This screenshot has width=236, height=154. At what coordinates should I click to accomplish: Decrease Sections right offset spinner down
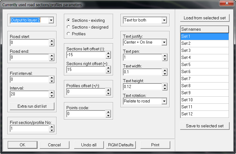point(108,71)
